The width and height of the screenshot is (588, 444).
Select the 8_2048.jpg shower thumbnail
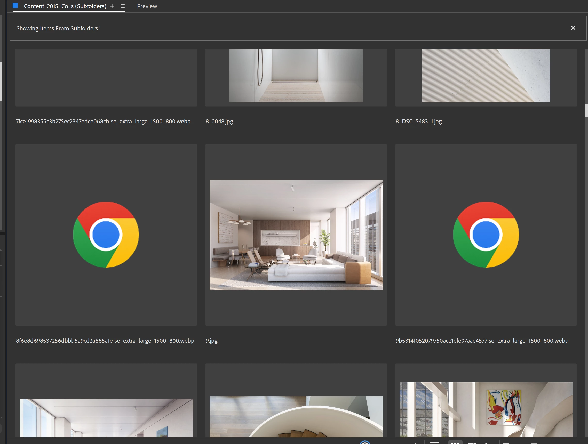[296, 75]
